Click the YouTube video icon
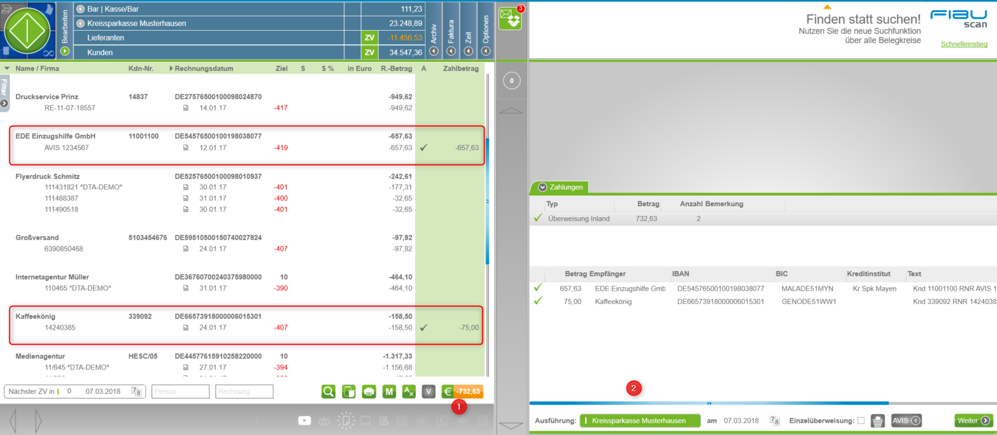 coord(305,421)
